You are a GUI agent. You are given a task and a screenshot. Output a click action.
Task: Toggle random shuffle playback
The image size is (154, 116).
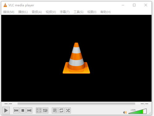(x=68, y=110)
